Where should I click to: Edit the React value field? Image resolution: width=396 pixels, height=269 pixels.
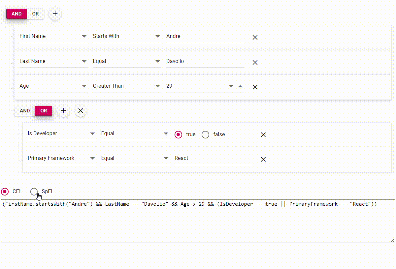213,158
